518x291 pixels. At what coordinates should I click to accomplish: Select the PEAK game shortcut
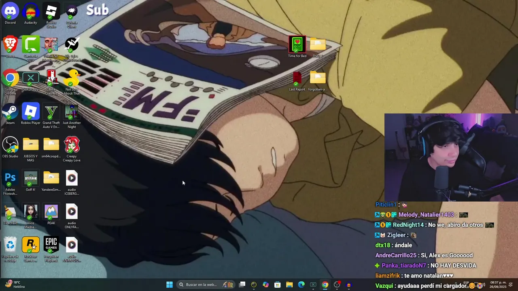[51, 214]
